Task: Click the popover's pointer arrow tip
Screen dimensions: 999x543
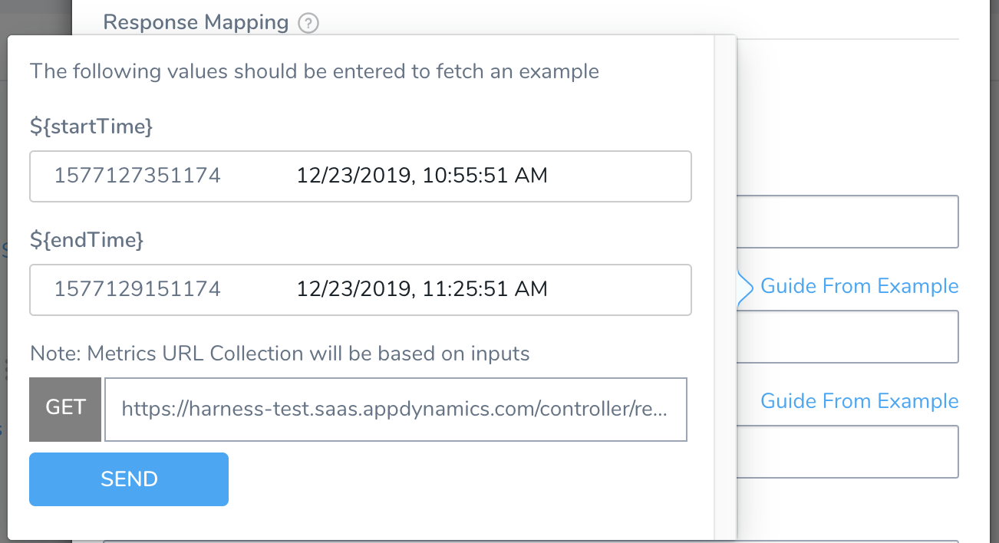Action: [x=741, y=288]
